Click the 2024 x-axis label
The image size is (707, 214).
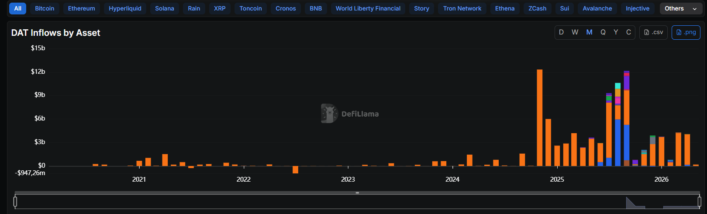[x=452, y=179]
